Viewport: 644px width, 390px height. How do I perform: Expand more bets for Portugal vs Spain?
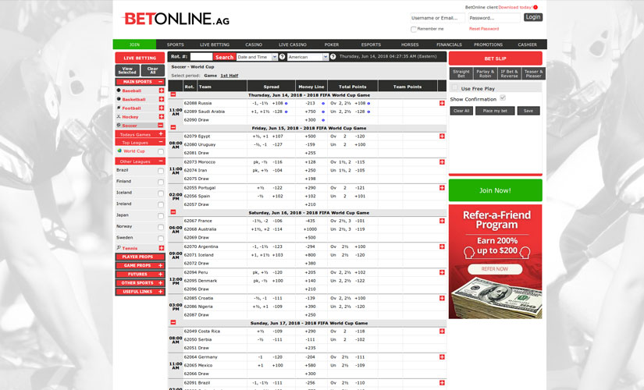tap(442, 188)
